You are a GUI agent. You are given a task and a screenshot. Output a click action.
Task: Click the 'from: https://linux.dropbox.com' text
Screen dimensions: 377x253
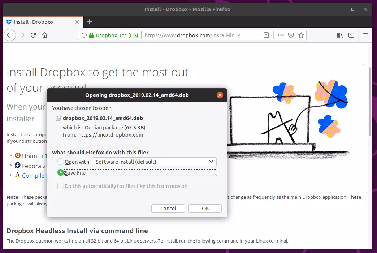click(103, 135)
